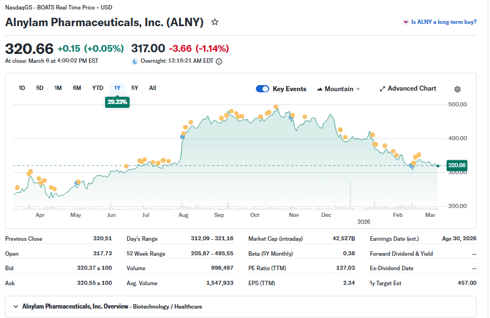Viewport: 490px width, 318px height.
Task: Open 'Is ALNY a long-term buy?' link
Action: pos(444,22)
